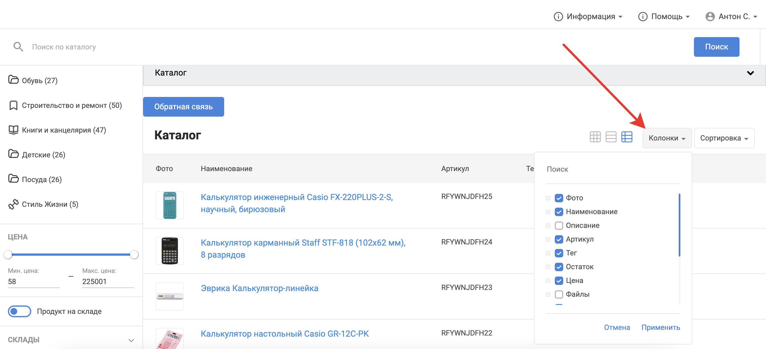This screenshot has height=349, width=766.
Task: Click the Книги и канцелярия book icon
Action: 14,130
